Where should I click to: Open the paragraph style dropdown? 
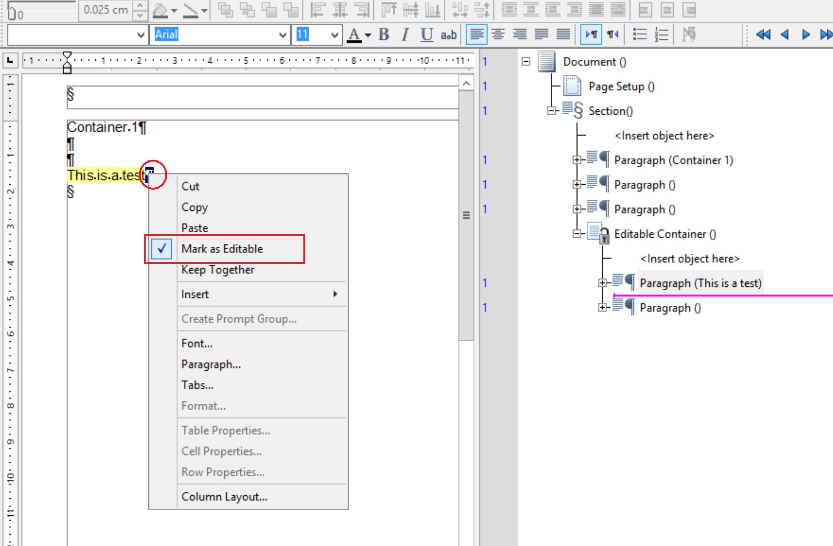[140, 35]
